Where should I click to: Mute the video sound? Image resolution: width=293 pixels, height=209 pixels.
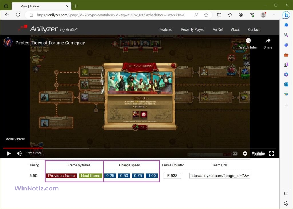tap(19, 153)
